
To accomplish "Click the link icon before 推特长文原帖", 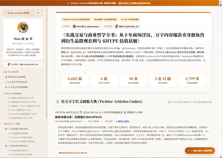I will (116, 121).
